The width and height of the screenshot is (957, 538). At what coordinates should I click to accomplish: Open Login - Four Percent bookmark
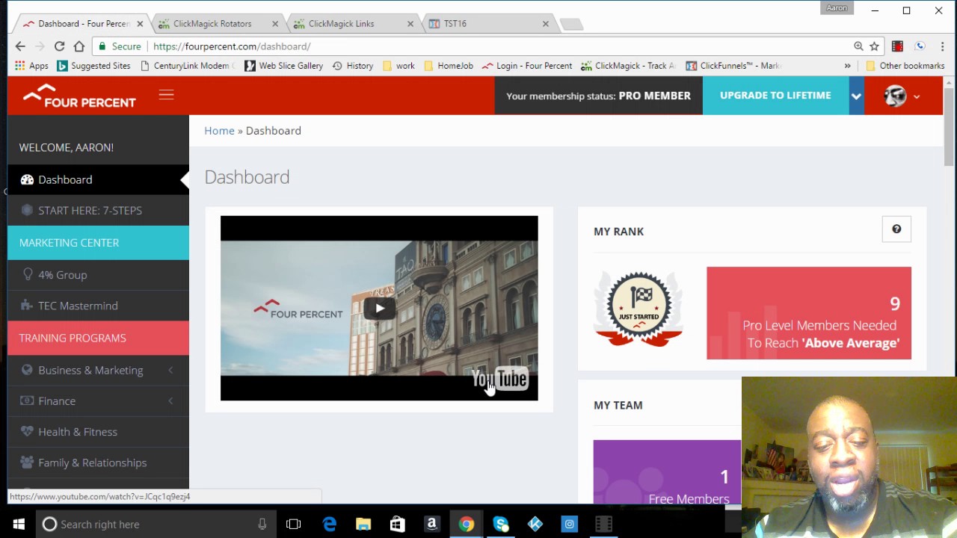(527, 66)
